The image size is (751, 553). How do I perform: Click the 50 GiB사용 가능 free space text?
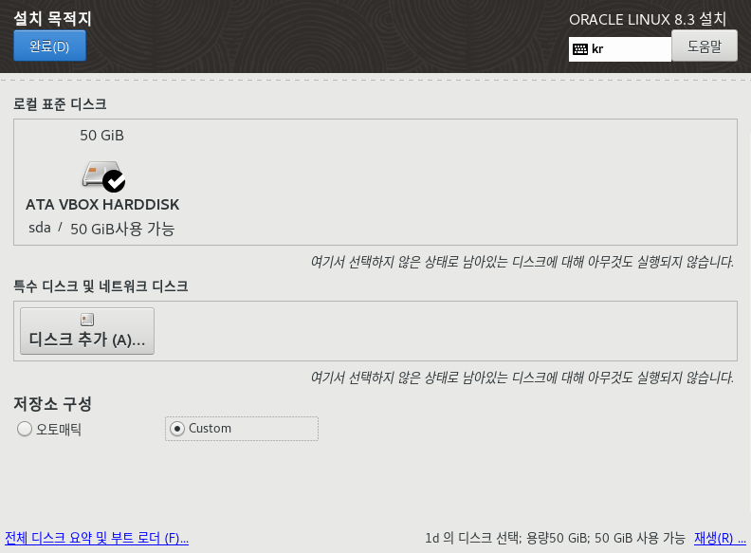click(122, 229)
